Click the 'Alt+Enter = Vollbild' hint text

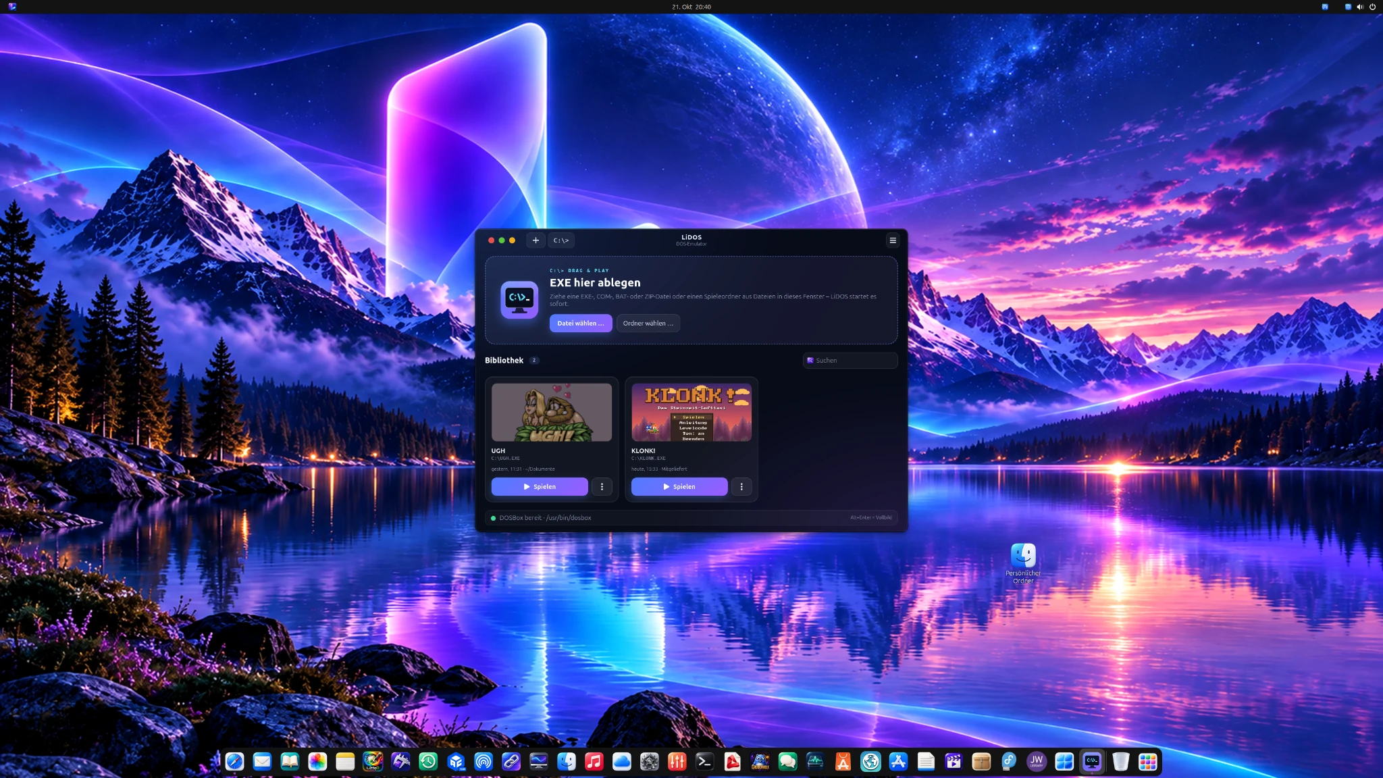click(871, 518)
